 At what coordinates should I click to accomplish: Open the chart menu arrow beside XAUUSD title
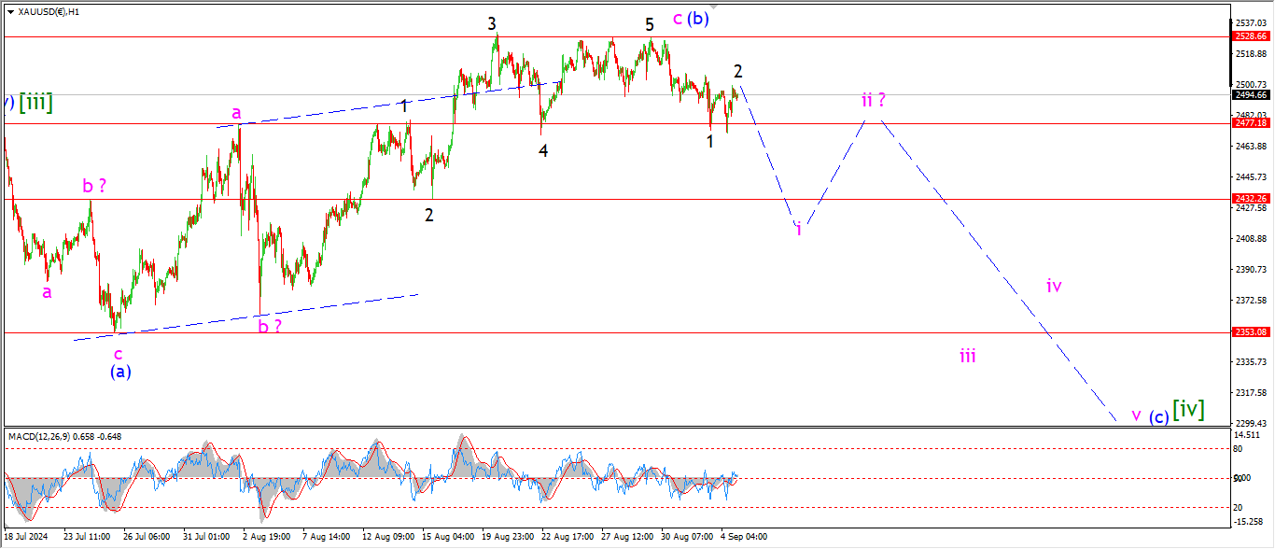click(x=9, y=12)
